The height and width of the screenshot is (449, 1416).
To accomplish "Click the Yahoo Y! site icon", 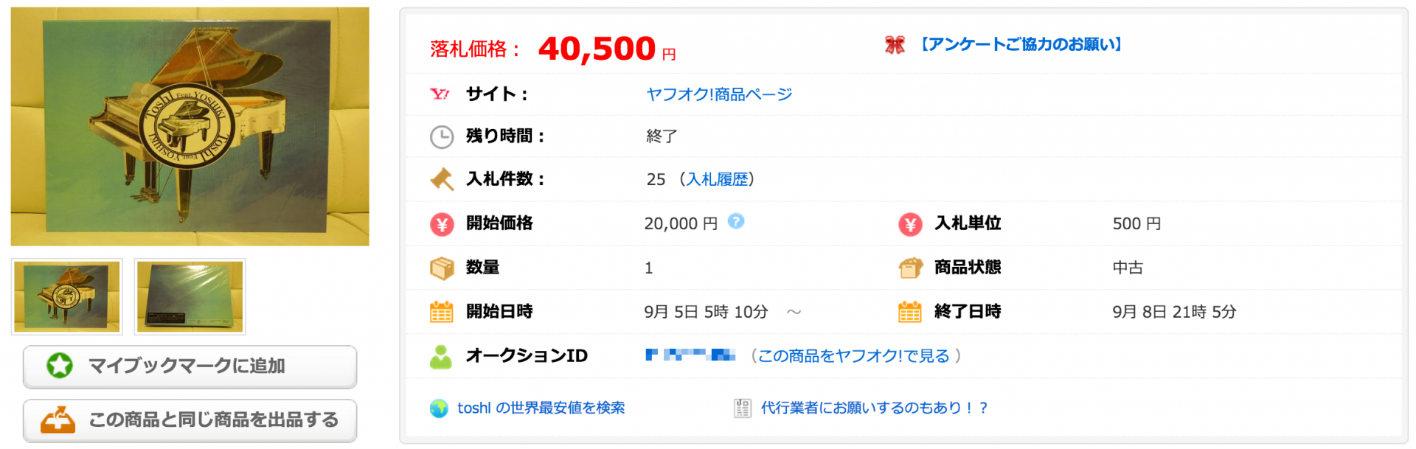I will (x=440, y=94).
